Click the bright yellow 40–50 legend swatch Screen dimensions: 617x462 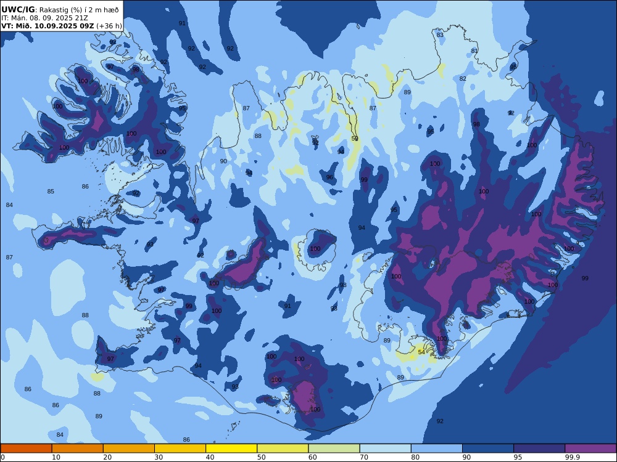coord(231,448)
